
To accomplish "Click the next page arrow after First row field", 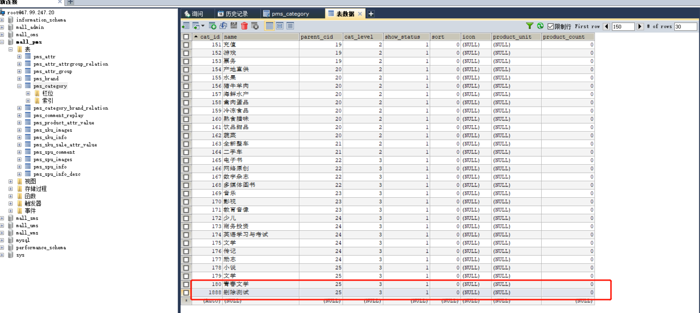I will (640, 26).
